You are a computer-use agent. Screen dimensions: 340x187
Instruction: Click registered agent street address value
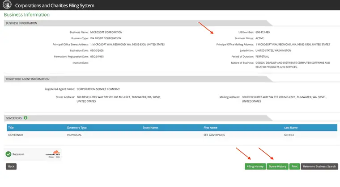click(119, 99)
